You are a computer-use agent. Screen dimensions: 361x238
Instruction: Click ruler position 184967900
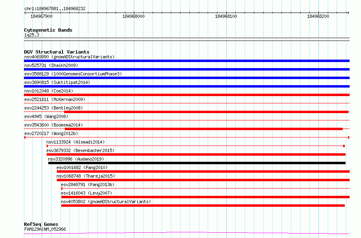click(x=41, y=16)
